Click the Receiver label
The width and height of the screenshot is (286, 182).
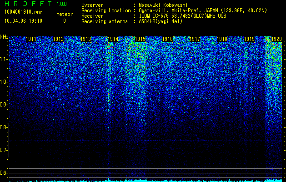tap(92, 16)
